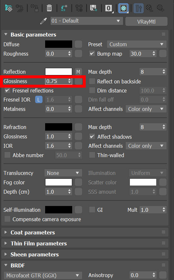Viewport: 174px width, 280px height.
Task: Uncheck the Bump map checkbox
Action: [92, 54]
